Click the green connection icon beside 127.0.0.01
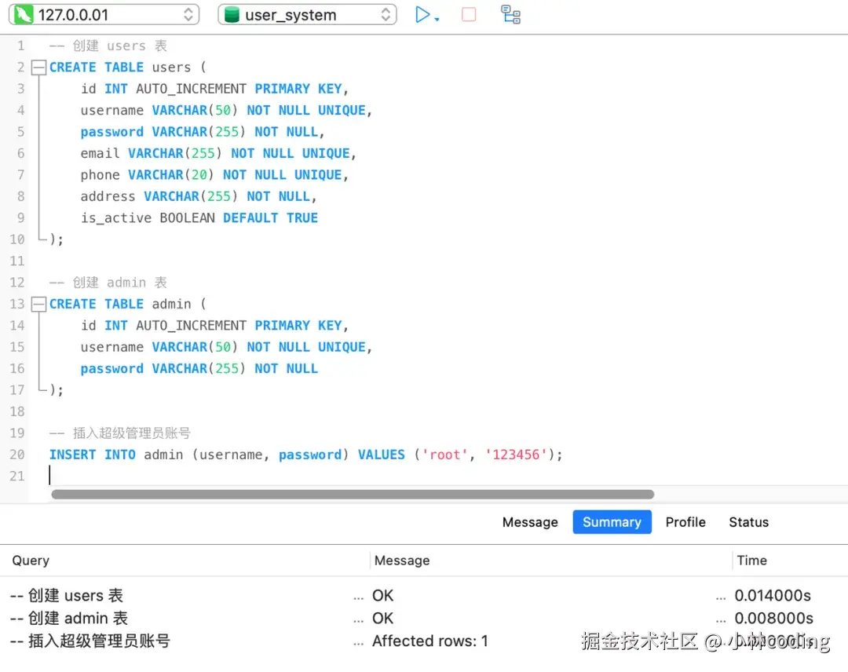 tap(24, 15)
